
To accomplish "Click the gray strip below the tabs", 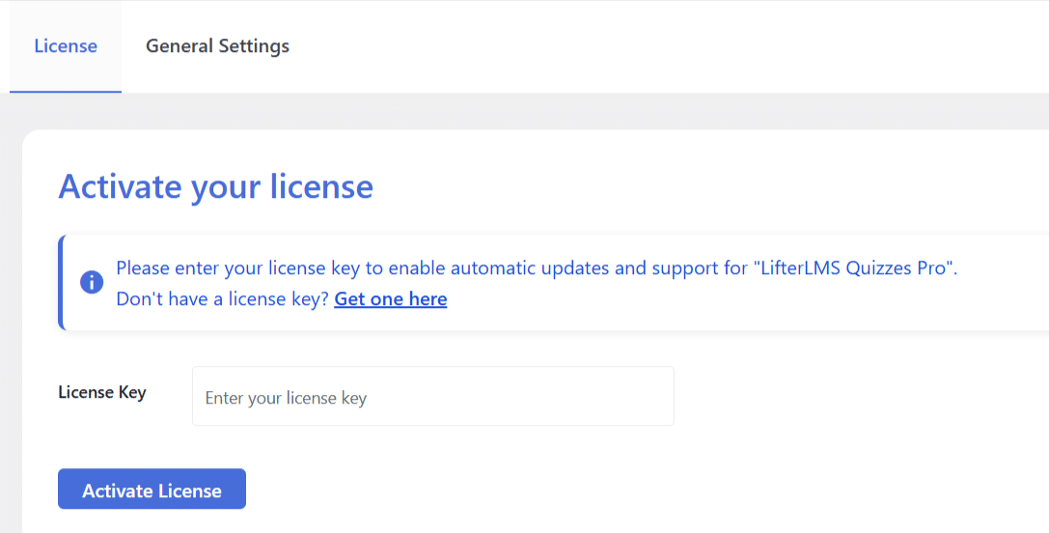I will [525, 110].
